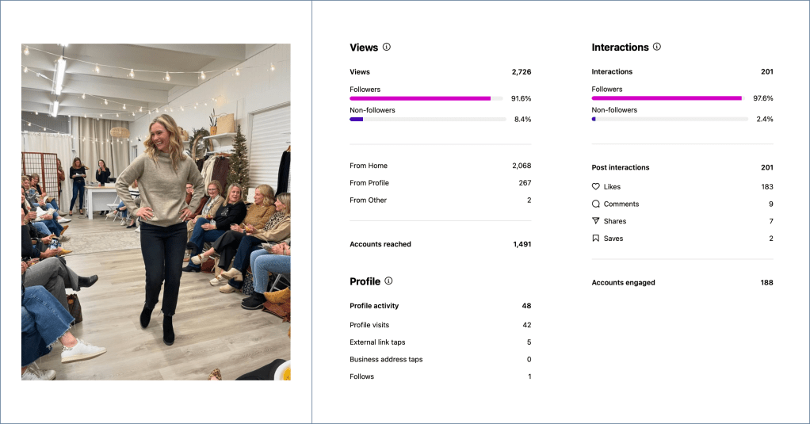Click the Likes count 183
Viewport: 810px width, 424px height.
click(x=767, y=187)
